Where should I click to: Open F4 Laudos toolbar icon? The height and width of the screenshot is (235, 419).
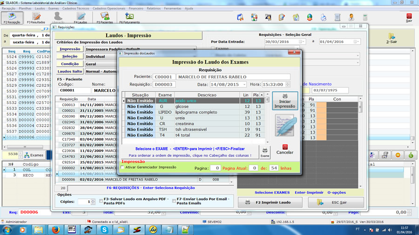click(x=80, y=17)
